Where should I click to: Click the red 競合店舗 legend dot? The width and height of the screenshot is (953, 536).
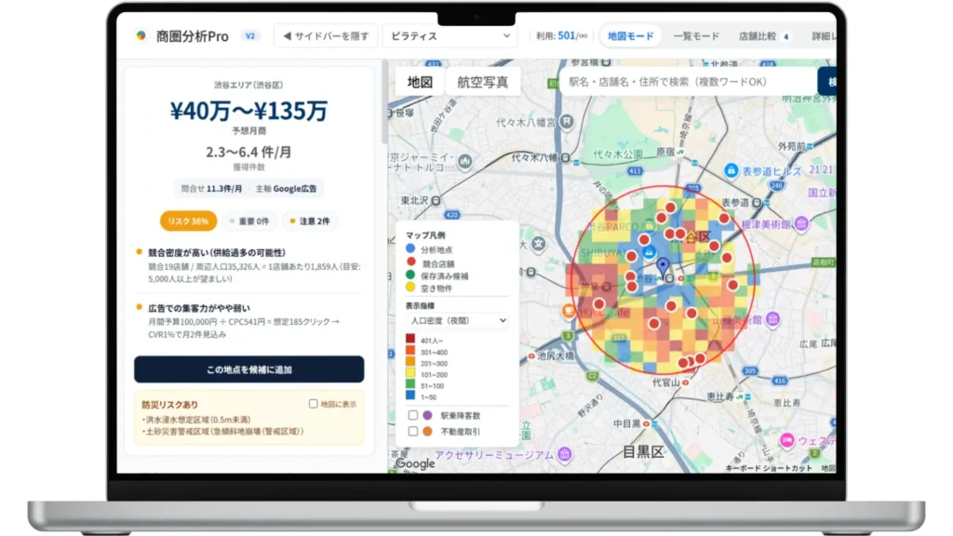point(410,261)
